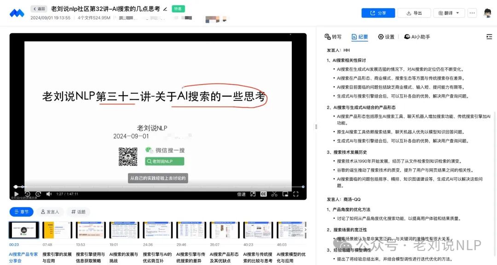Screen dimensions: 497x265
Task: Click the blue 分享 share button
Action: (378, 13)
